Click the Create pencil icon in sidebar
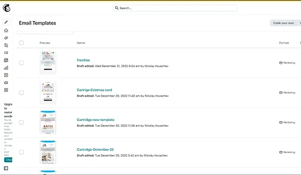The height and width of the screenshot is (175, 301). coord(6,22)
